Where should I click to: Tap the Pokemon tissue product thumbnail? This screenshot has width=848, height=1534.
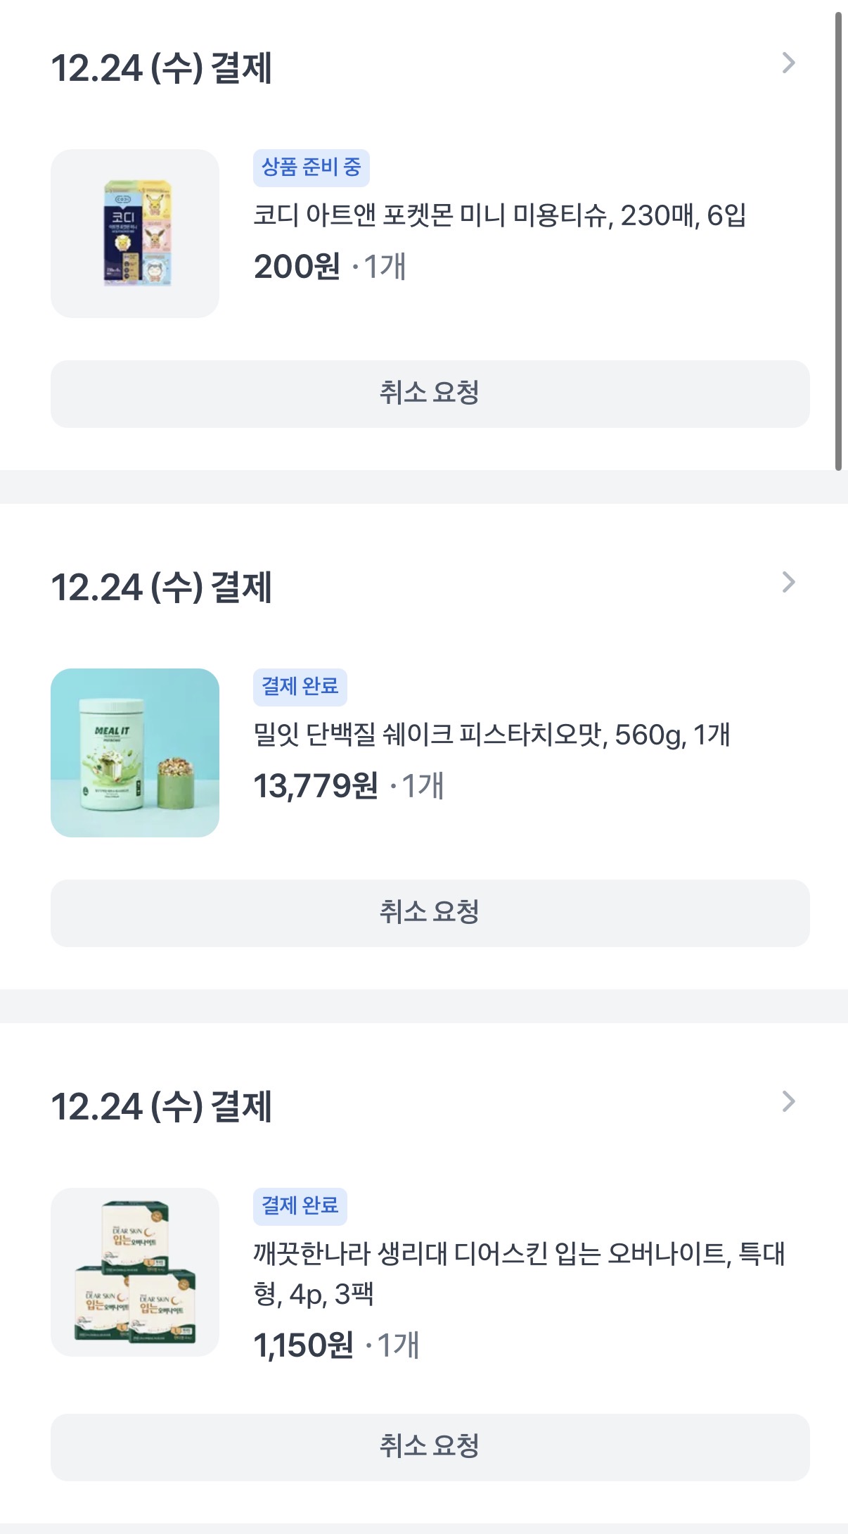click(x=135, y=234)
